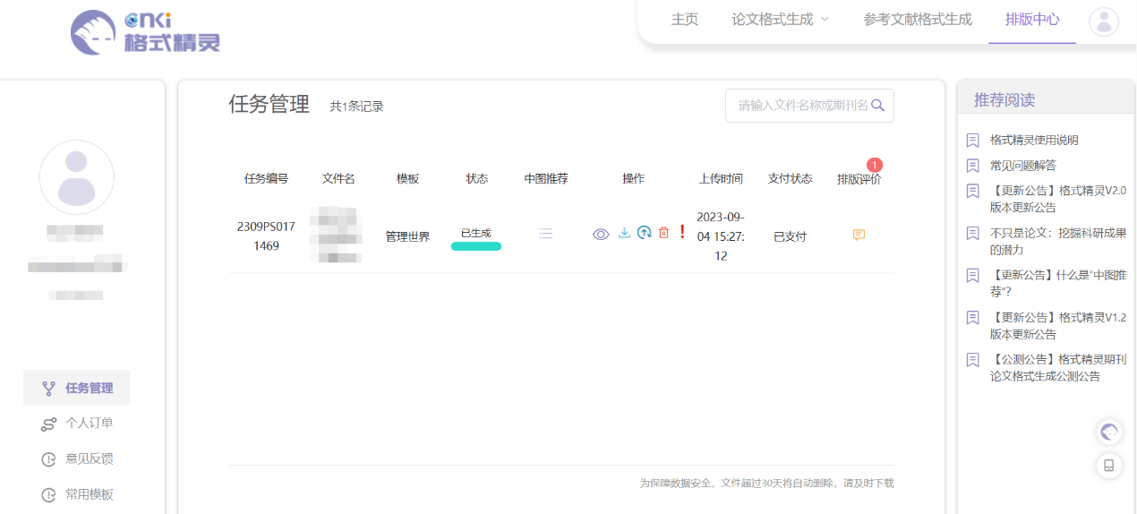Open 意见反馈 in the sidebar
The height and width of the screenshot is (514, 1137).
[89, 459]
